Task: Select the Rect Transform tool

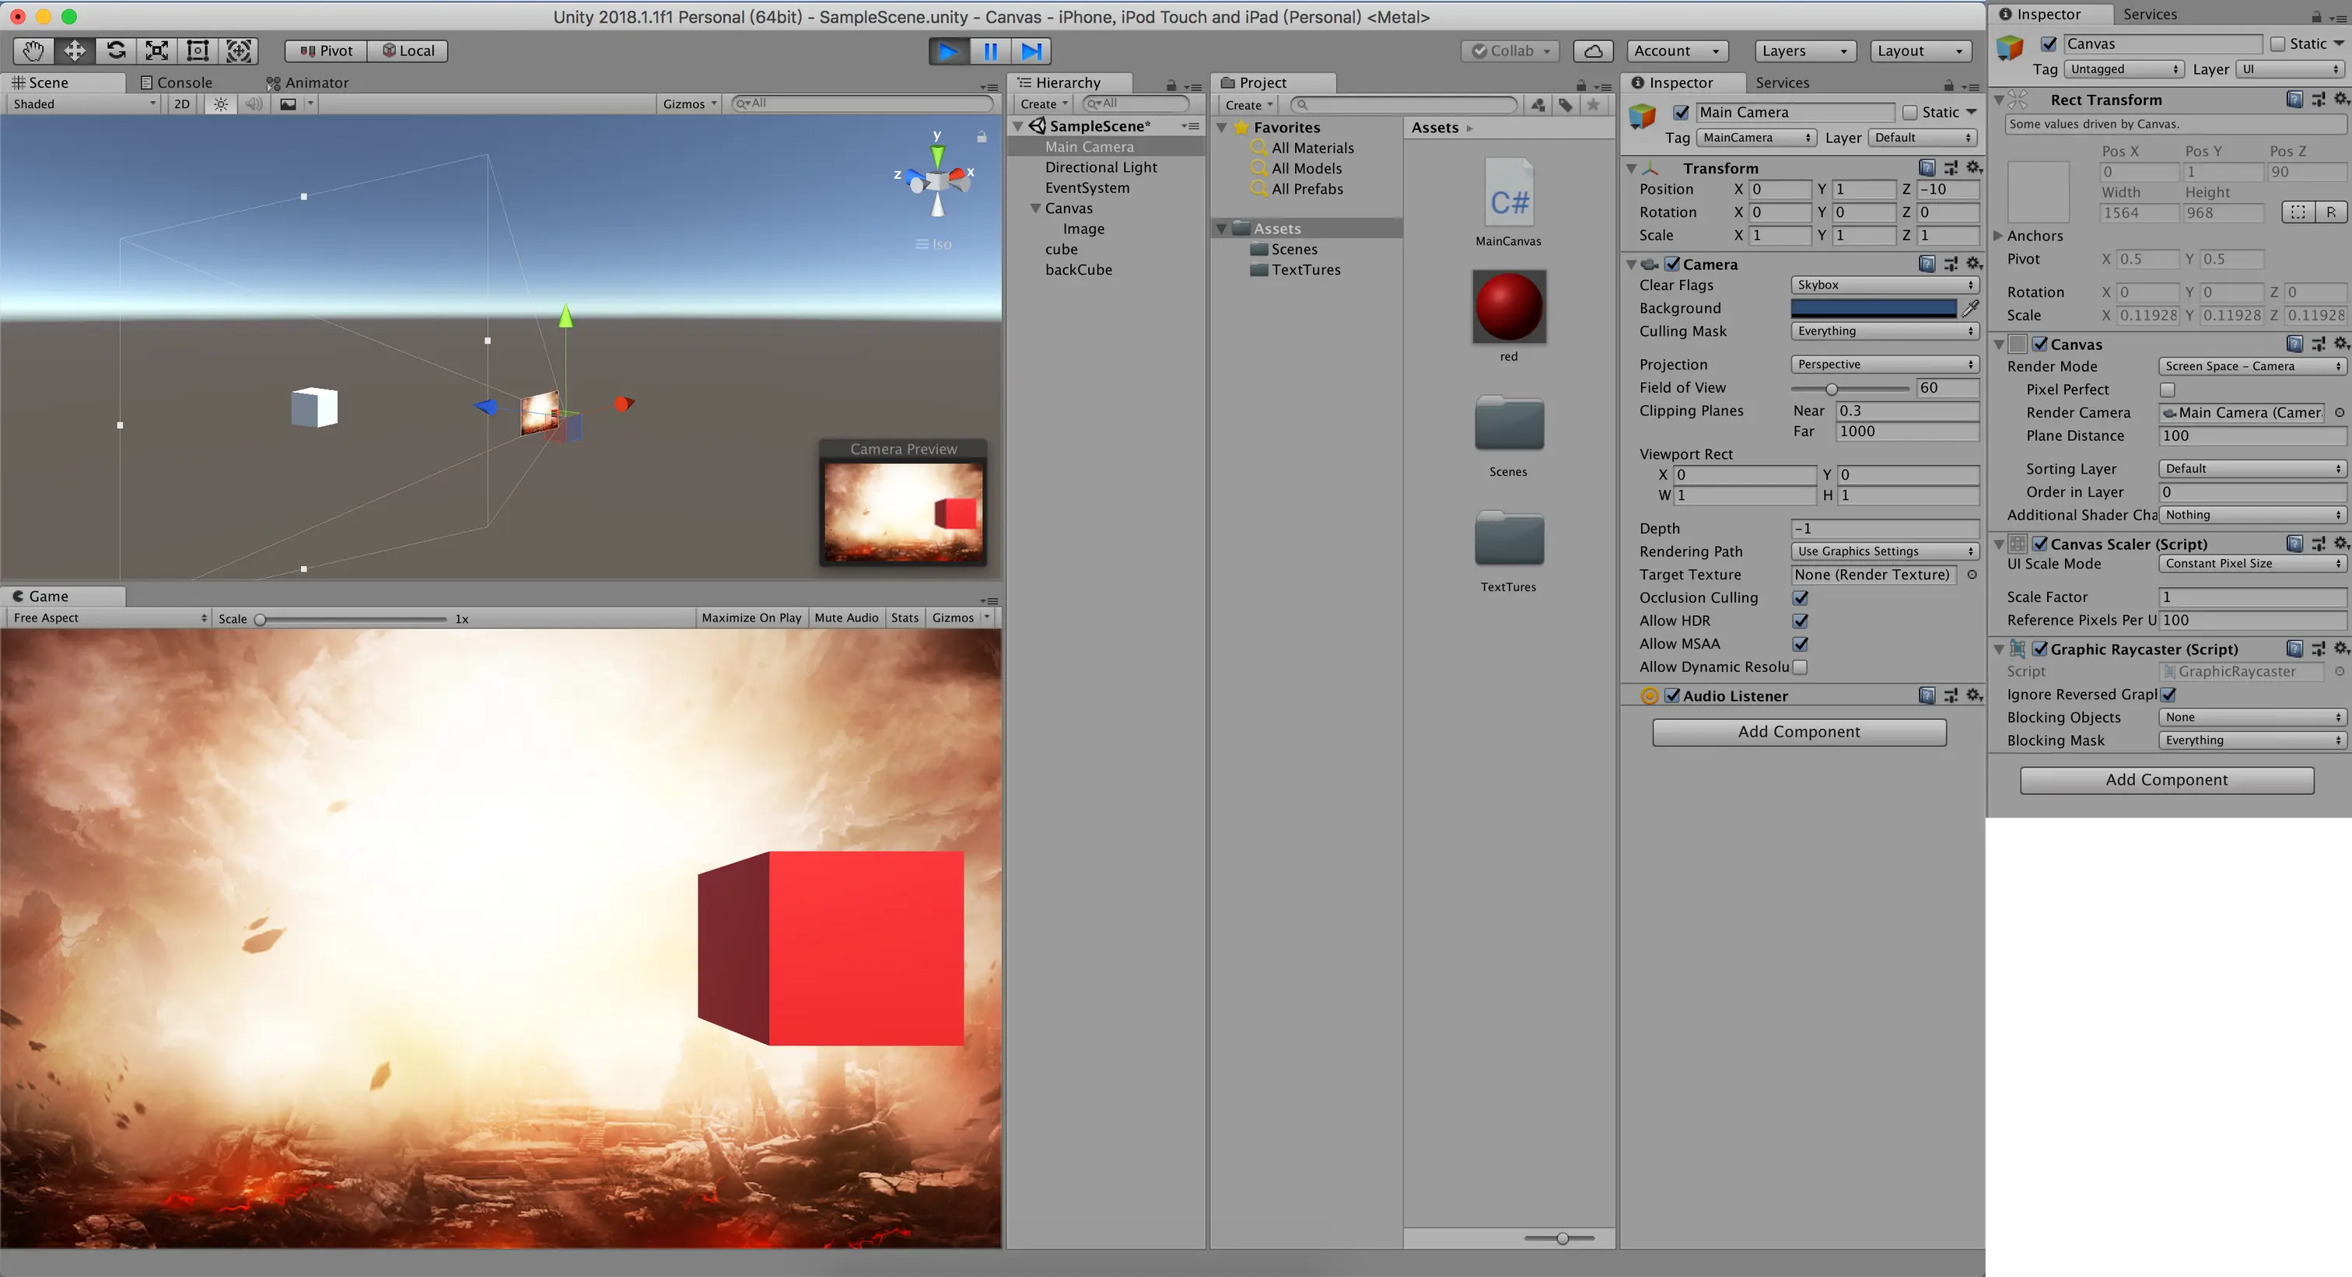Action: click(x=198, y=51)
